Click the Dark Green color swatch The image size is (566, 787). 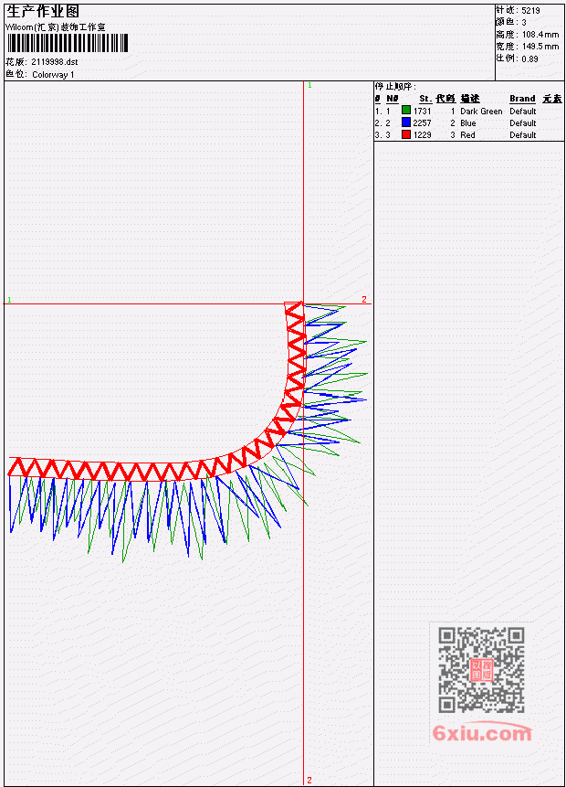[x=406, y=111]
